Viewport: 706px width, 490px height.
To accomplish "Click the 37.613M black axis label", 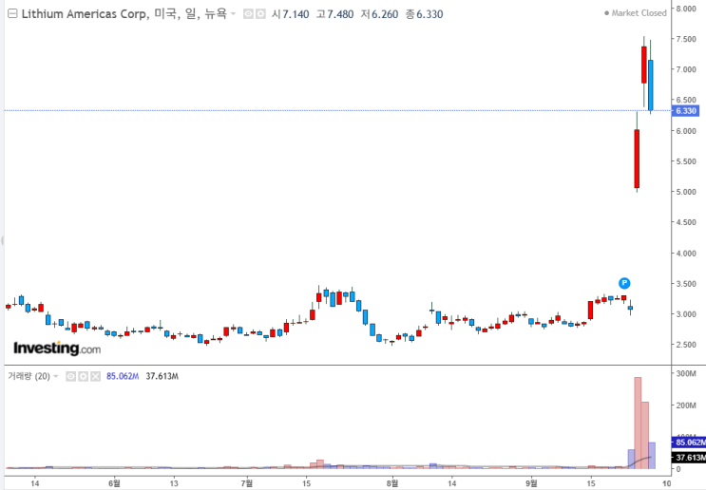I will 689,458.
